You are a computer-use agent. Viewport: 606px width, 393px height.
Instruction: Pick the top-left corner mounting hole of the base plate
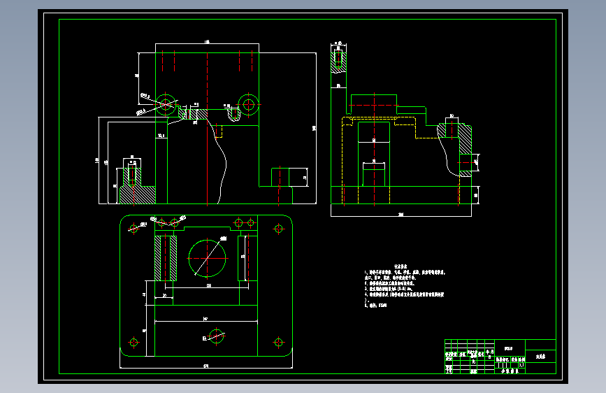point(134,229)
